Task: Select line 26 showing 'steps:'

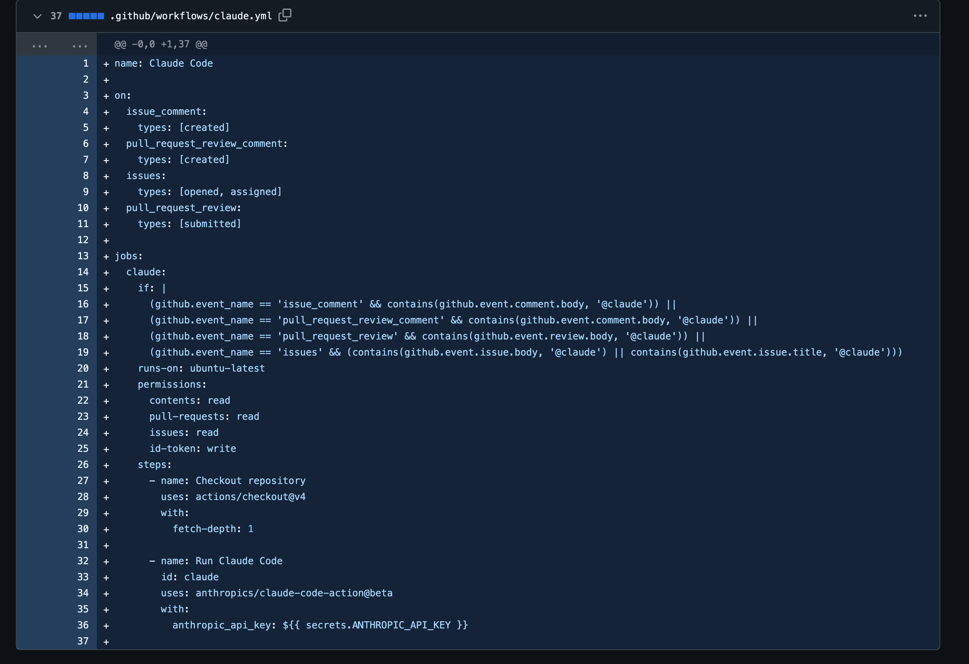Action: tap(155, 464)
